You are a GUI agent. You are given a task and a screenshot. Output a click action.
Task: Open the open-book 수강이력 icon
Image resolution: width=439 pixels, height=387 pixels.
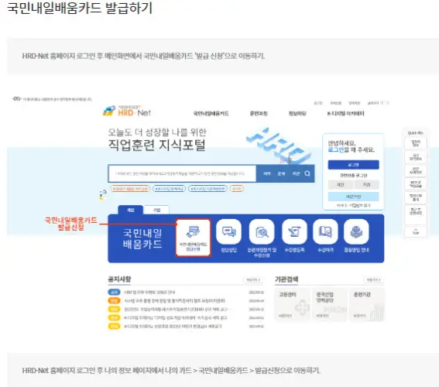tap(325, 232)
